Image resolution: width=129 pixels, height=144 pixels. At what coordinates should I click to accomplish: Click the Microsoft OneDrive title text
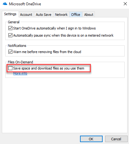[x=25, y=4]
